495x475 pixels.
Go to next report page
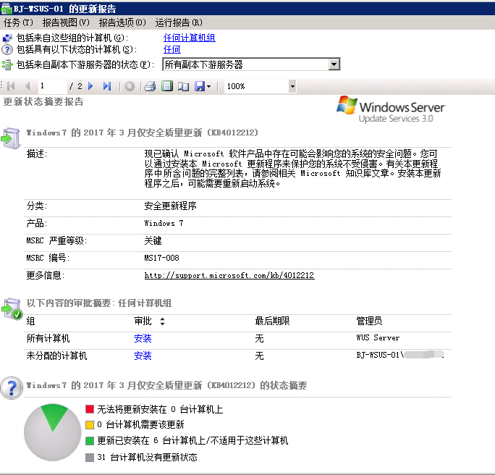[x=91, y=86]
